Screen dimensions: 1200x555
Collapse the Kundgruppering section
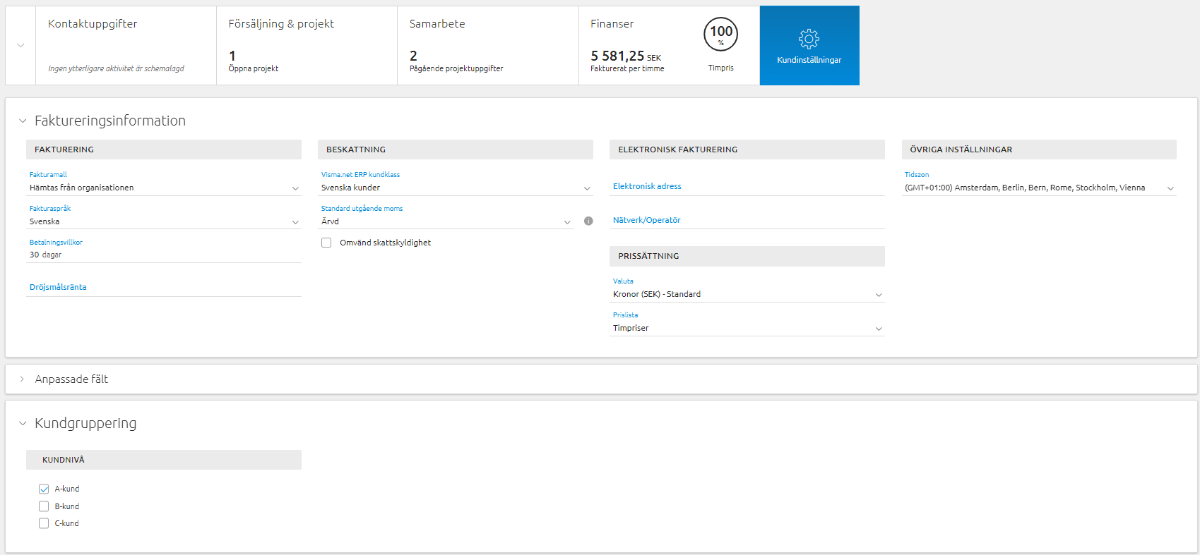click(23, 423)
